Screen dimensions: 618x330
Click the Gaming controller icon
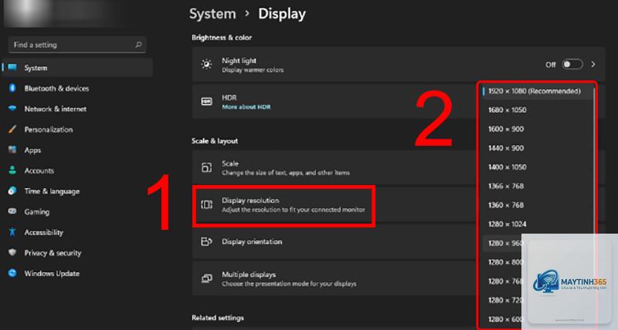pos(12,211)
